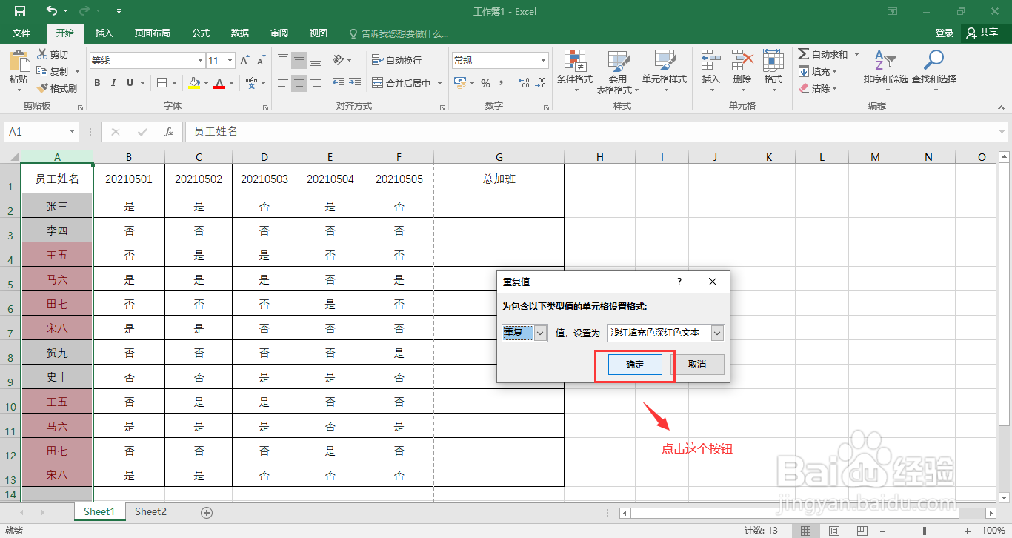The width and height of the screenshot is (1012, 538).
Task: Open Cell Styles (单元格样式)
Action: click(x=665, y=72)
